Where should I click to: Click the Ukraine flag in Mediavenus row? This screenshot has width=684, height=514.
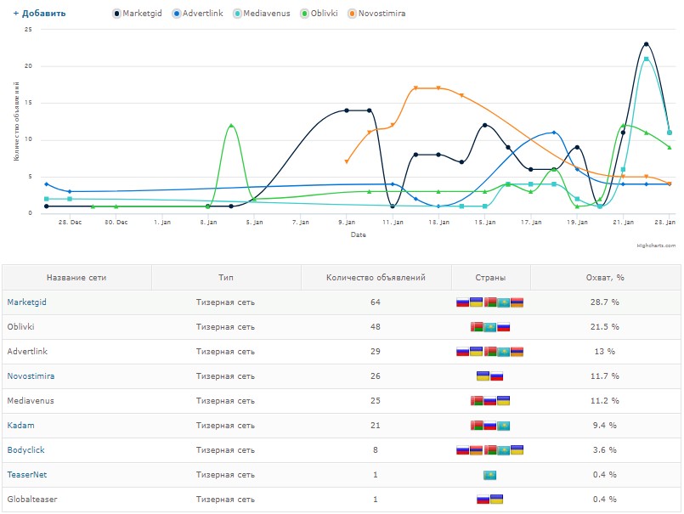click(x=503, y=400)
